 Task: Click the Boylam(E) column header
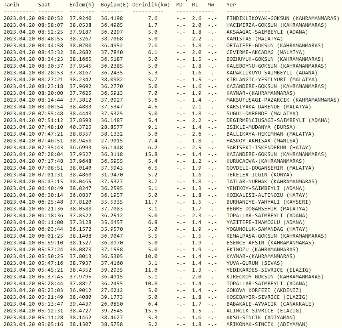pos(115,4)
